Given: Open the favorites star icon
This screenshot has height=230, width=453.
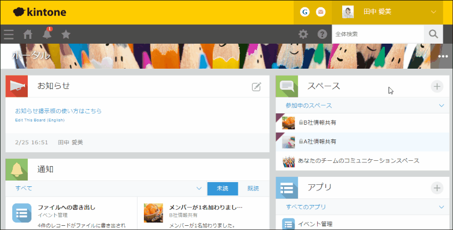Looking at the screenshot, I should pyautogui.click(x=66, y=35).
